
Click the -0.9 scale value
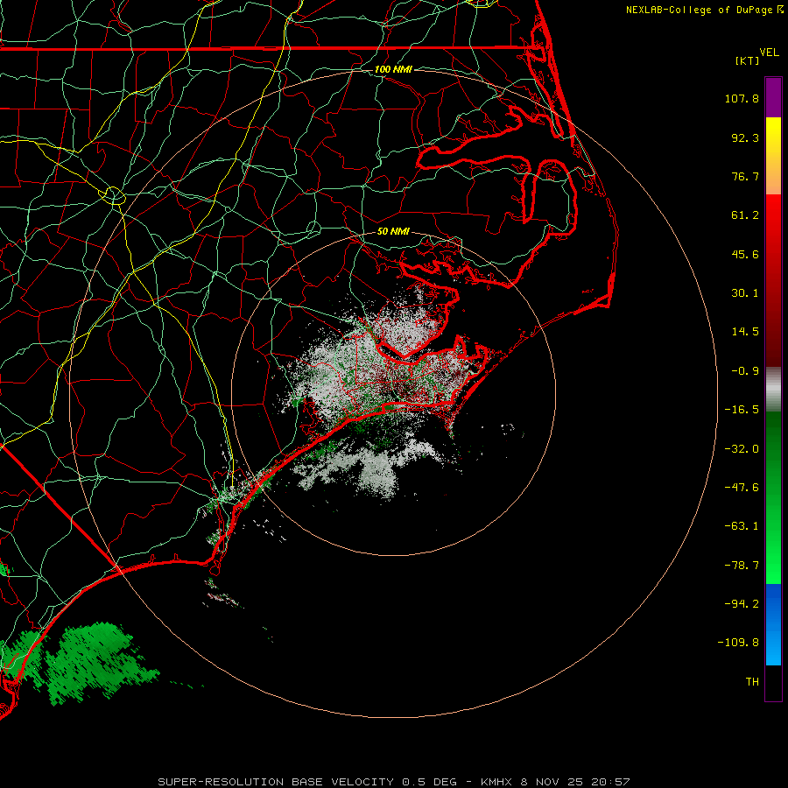tap(745, 371)
